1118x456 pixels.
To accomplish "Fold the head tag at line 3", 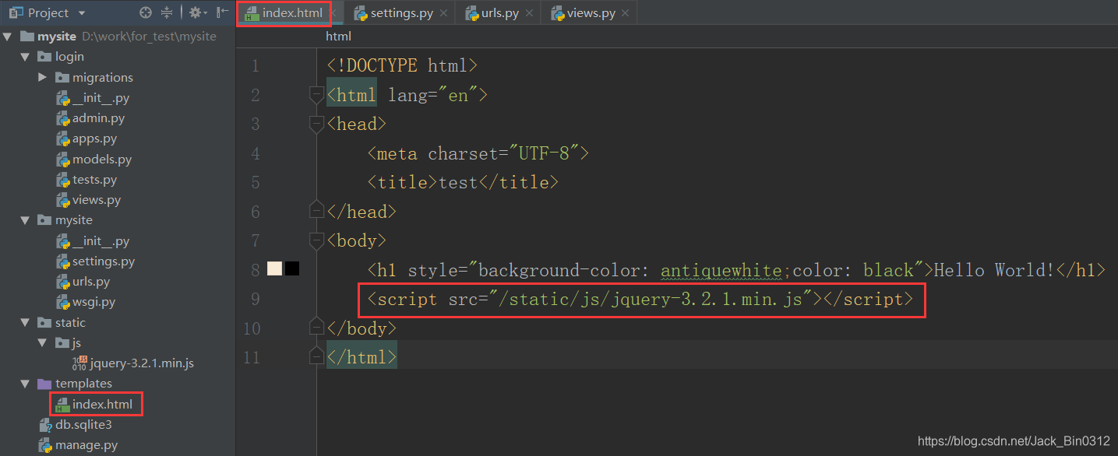I will 316,124.
